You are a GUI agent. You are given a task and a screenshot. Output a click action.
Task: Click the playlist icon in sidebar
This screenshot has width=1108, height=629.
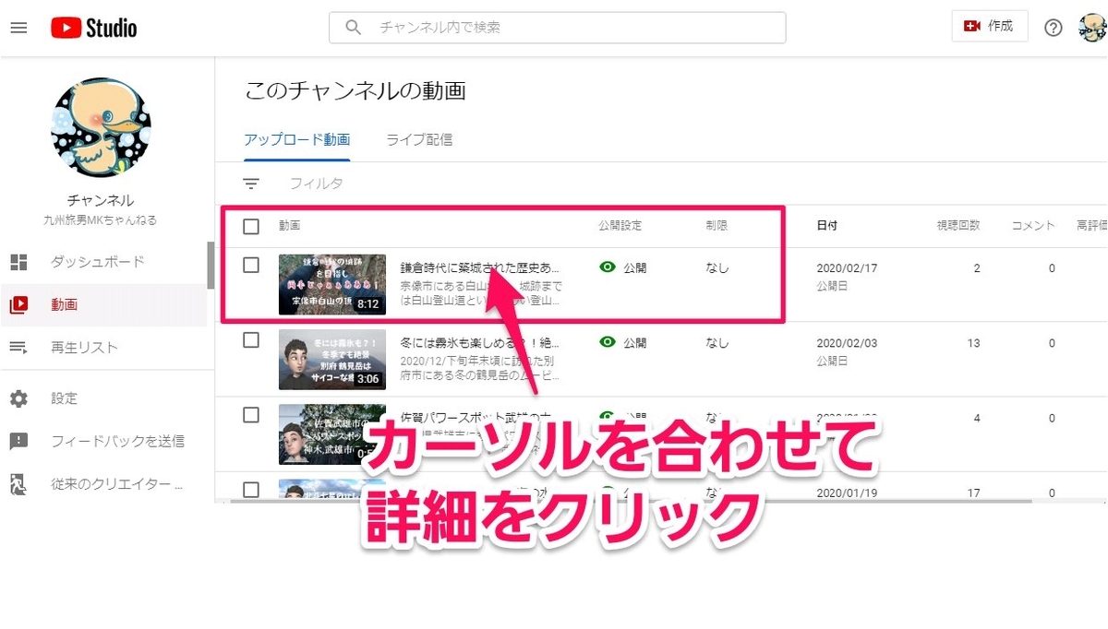point(18,348)
